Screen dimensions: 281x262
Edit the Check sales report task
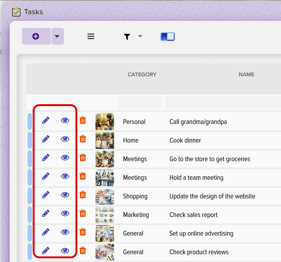click(46, 213)
